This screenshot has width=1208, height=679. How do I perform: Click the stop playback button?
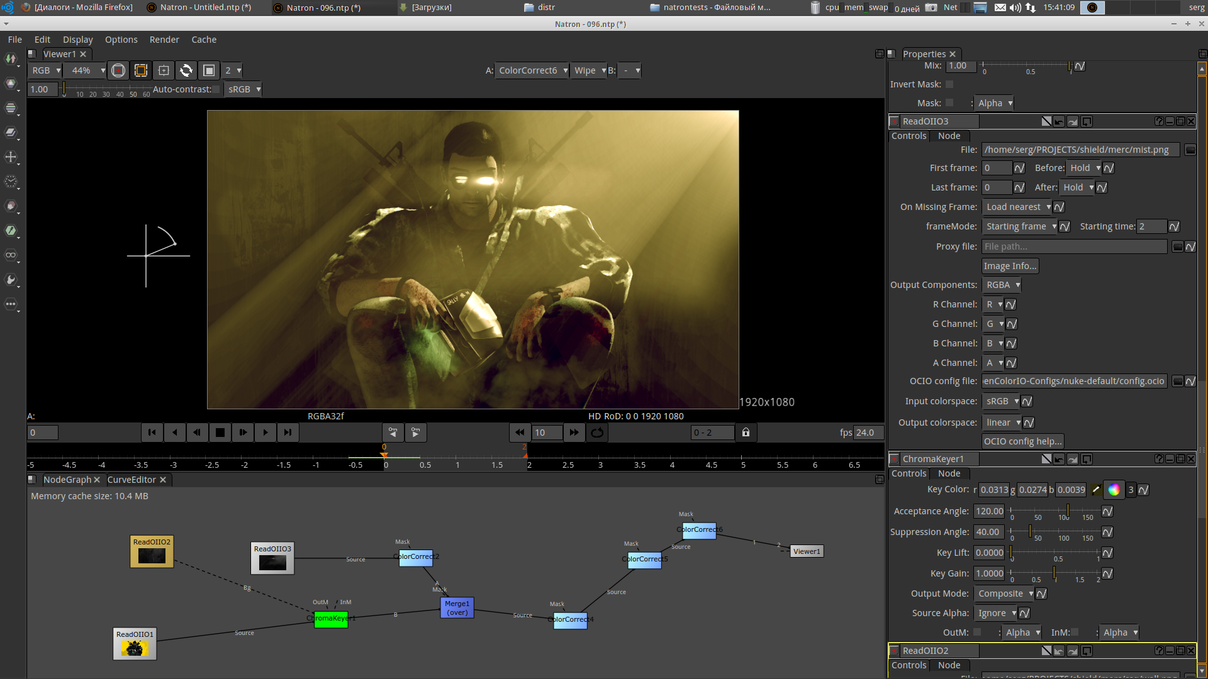220,433
